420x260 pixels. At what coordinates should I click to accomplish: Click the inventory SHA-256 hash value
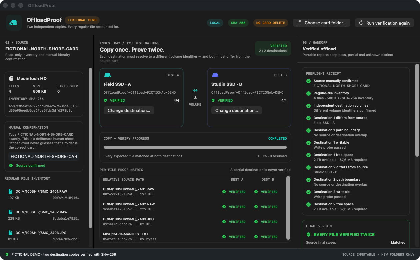[x=44, y=108]
